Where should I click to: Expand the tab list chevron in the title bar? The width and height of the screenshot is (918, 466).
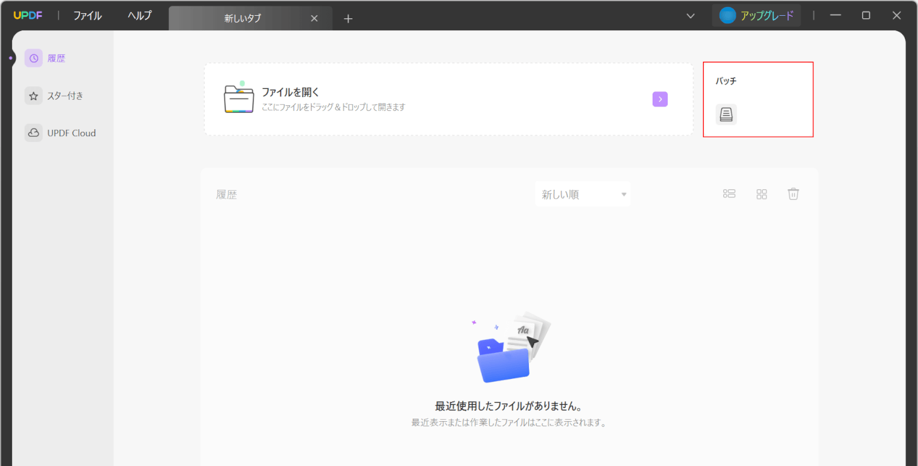[690, 16]
